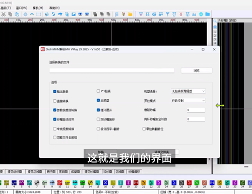
Task: Open the 窗口(W) menu
Action: pyautogui.click(x=22, y=8)
